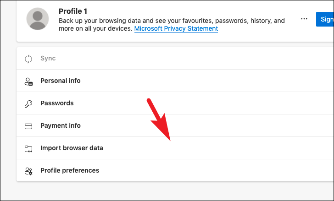Select Import browser data
The image size is (334, 201).
[x=175, y=148]
